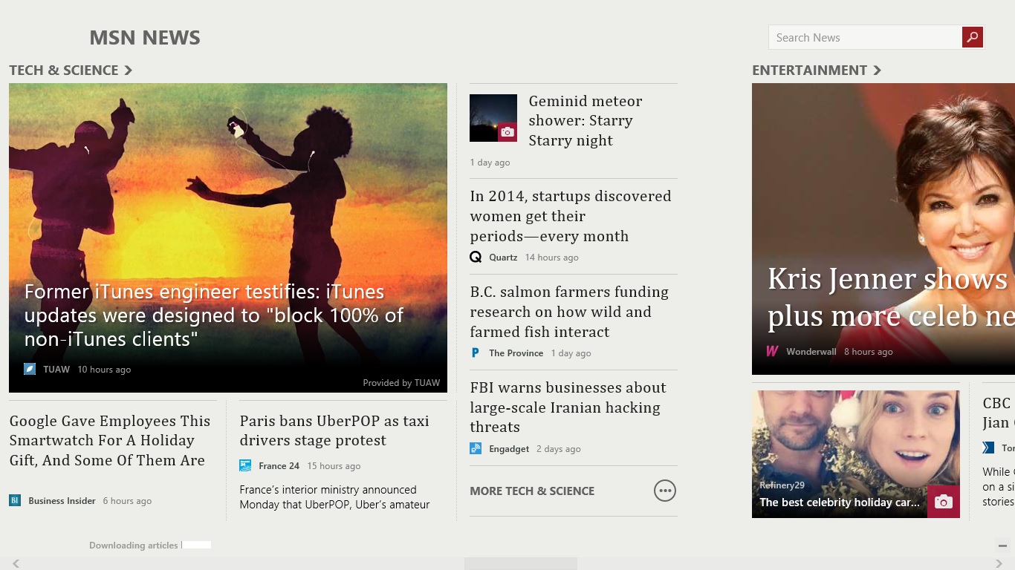
Task: Open the Tech & Science section header
Action: tap(71, 70)
